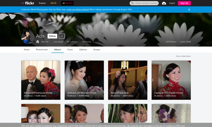Open the Venice@Peninsula Hotel album
The width and height of the screenshot is (212, 127).
tap(41, 80)
